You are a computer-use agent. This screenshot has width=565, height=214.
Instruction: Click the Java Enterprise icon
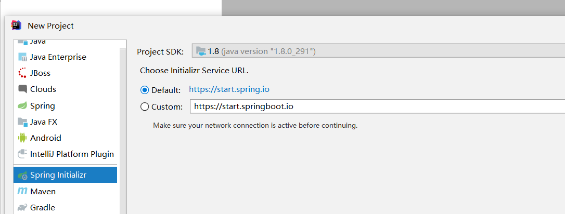coord(22,57)
